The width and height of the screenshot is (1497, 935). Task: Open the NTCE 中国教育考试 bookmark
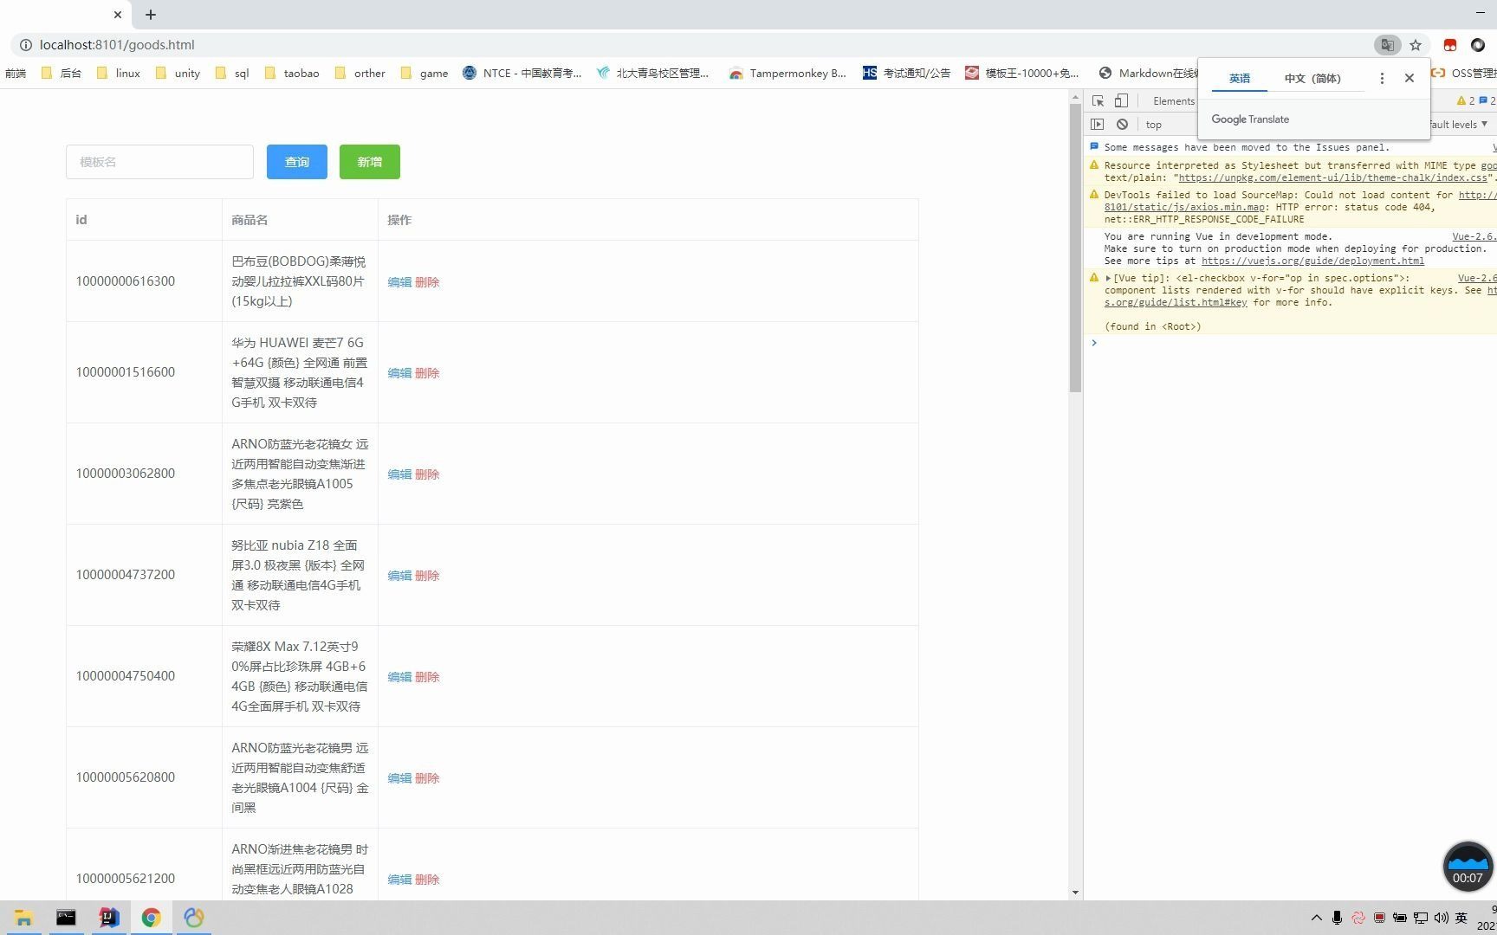point(522,74)
